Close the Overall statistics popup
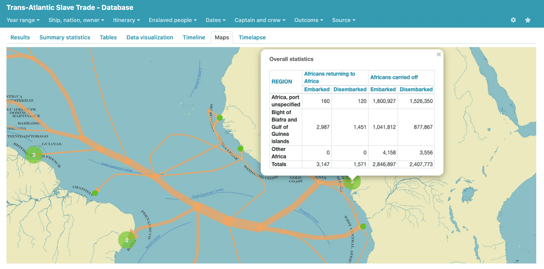This screenshot has height=269, width=544. pos(438,54)
